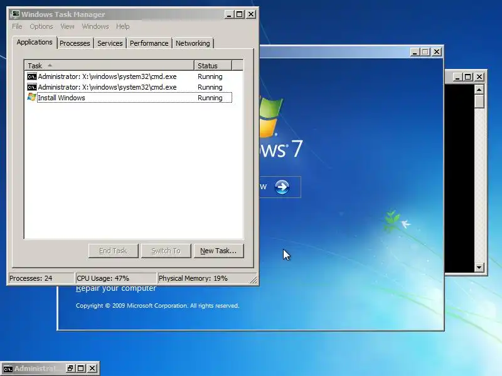Maximize the minimized Administrator window
The width and height of the screenshot is (502, 376).
point(81,368)
